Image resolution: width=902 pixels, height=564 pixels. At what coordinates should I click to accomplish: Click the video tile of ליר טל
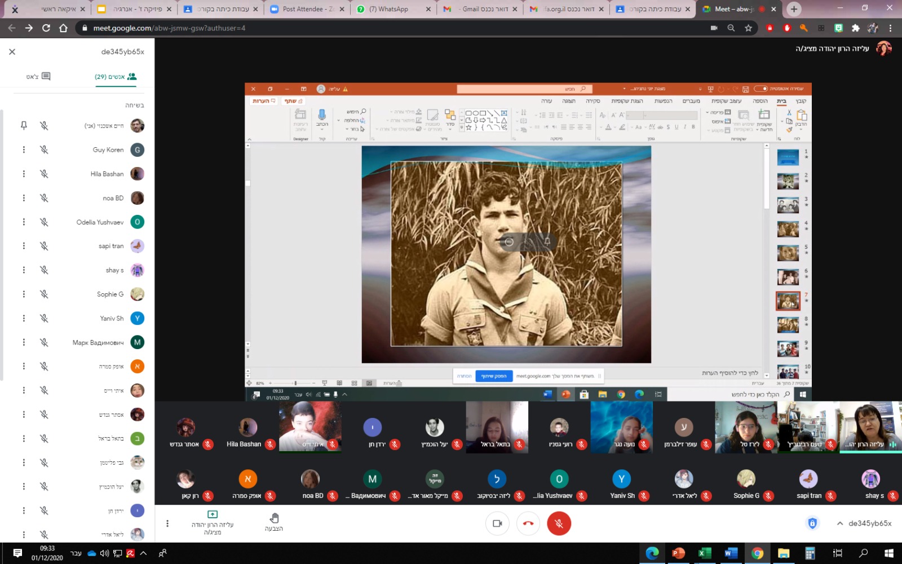tap(746, 427)
